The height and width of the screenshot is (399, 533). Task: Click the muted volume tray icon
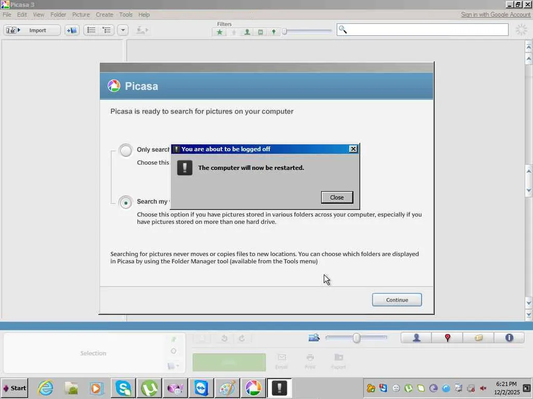pos(483,388)
